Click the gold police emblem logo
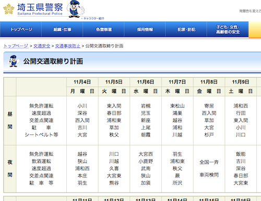Image resolution: width=261 pixels, height=201 pixels. (9, 9)
